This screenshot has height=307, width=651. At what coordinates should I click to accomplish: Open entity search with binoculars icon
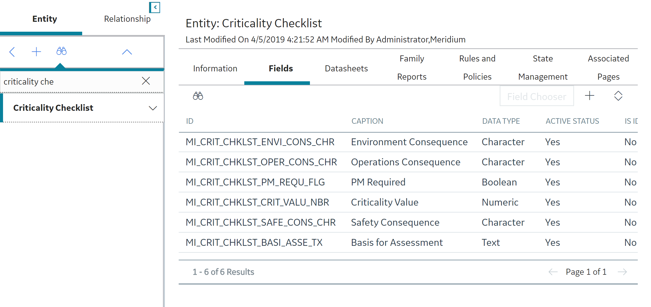click(61, 51)
